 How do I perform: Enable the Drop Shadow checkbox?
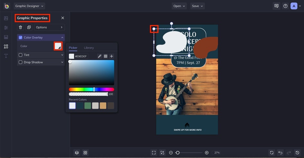click(21, 62)
